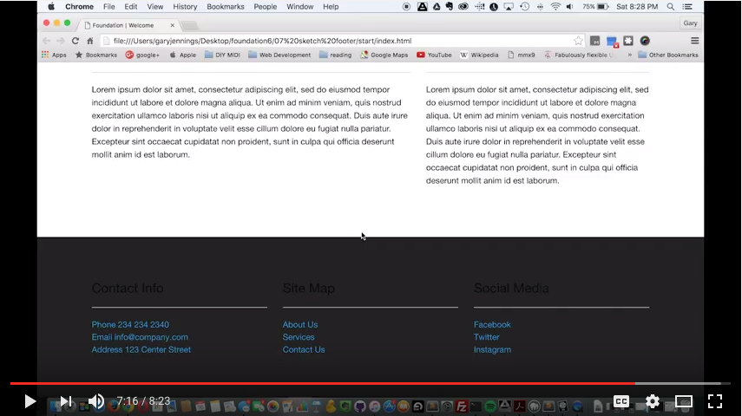Open the YouTube bookmark
Screen dimensions: 742x416
[x=434, y=55]
